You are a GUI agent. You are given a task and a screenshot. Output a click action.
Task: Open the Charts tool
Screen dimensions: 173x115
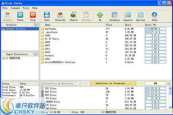coord(73,16)
